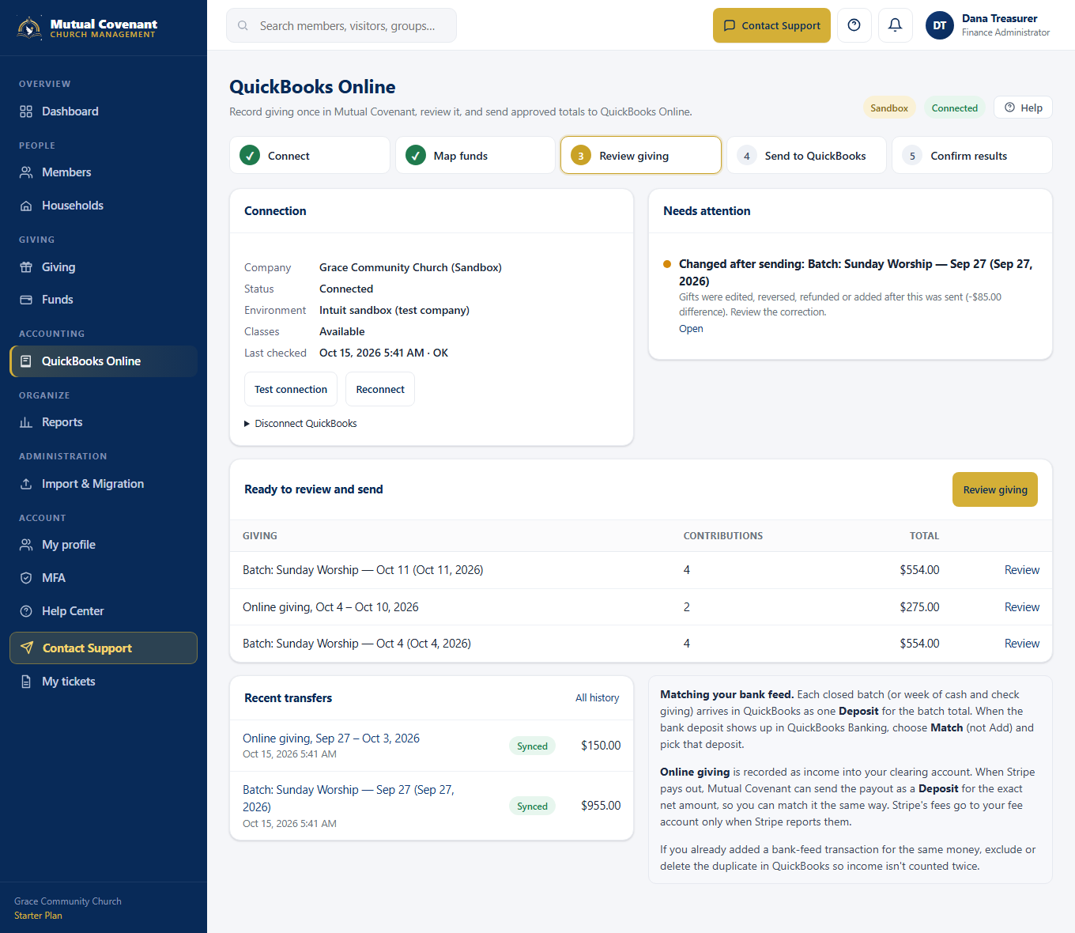
Task: Click the Mutual Covenant logo icon
Action: tap(29, 28)
